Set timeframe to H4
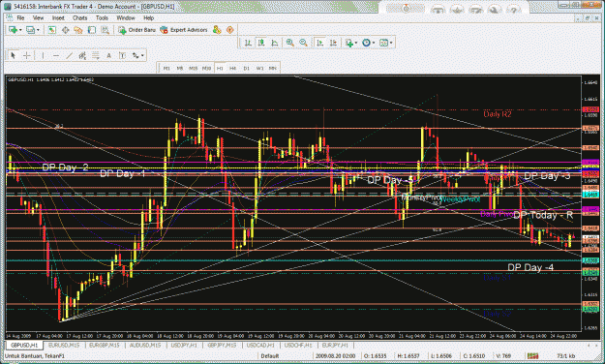The height and width of the screenshot is (364, 605). [232, 68]
